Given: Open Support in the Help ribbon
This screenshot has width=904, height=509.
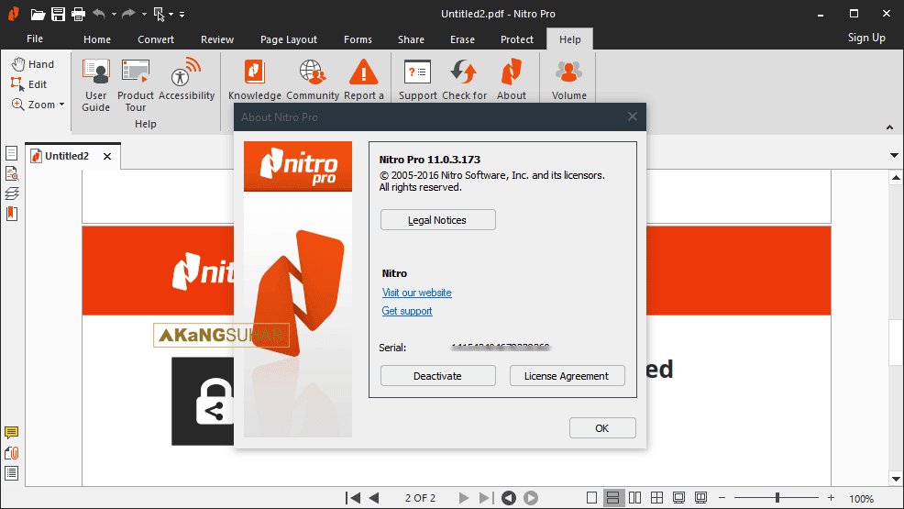Looking at the screenshot, I should [x=418, y=80].
